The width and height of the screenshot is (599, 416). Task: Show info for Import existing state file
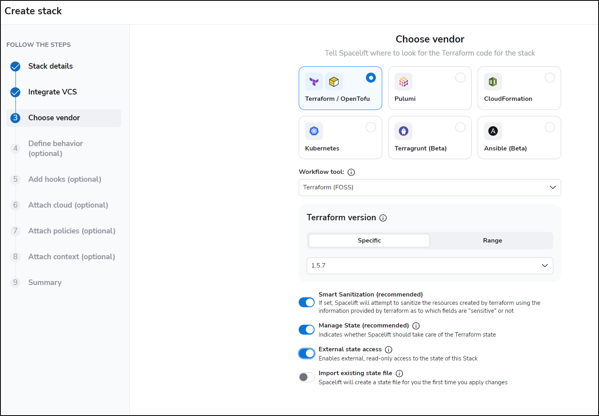coord(399,374)
